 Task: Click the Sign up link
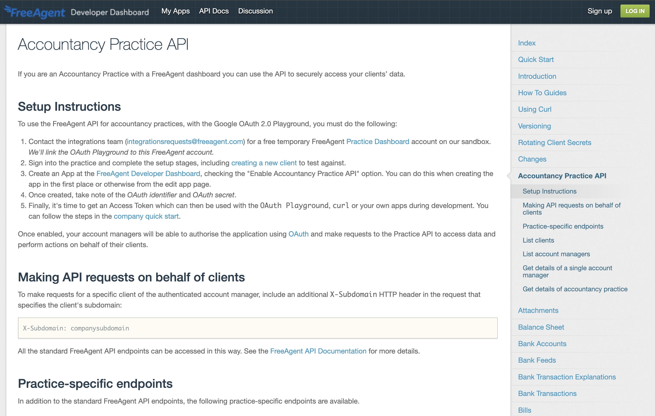point(600,11)
